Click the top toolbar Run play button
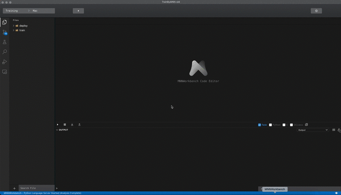Screen dimensions: 341x195 point(78,11)
